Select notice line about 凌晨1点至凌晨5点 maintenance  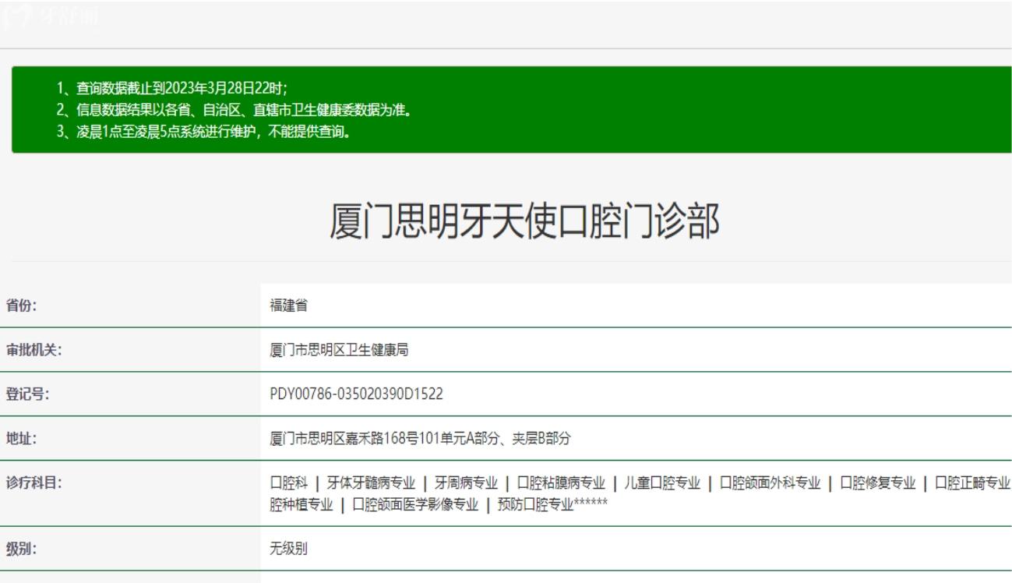(x=204, y=131)
